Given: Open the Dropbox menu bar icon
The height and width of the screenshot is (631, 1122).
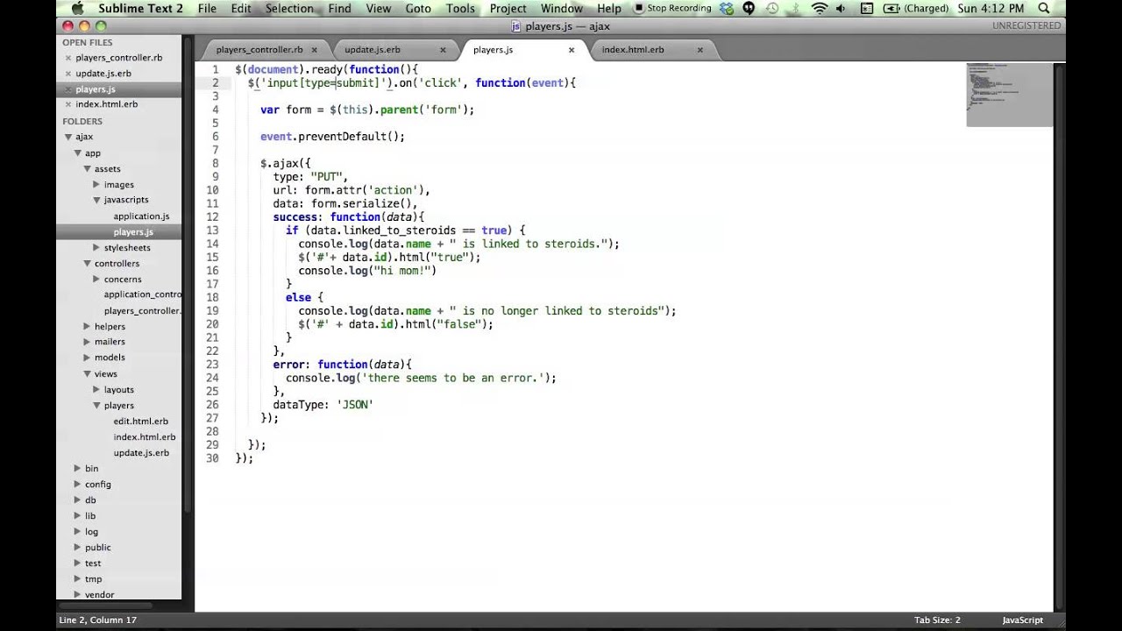Looking at the screenshot, I should point(726,9).
